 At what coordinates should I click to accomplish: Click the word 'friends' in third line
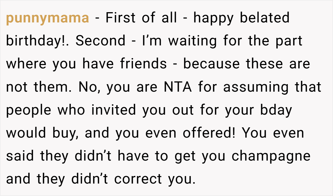click(143, 64)
